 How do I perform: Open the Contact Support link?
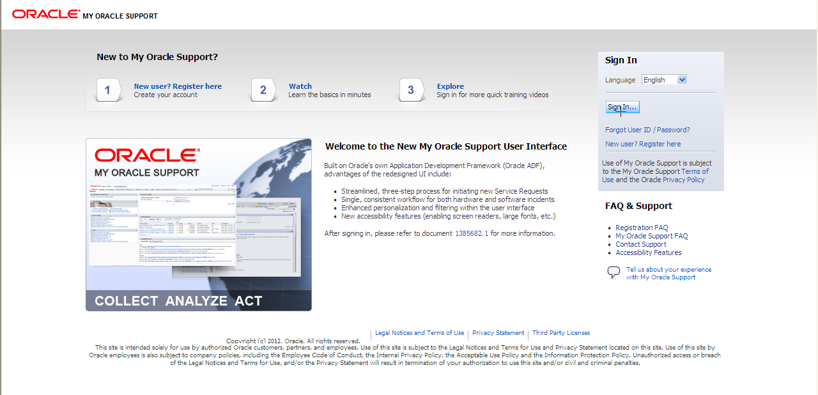(x=641, y=244)
